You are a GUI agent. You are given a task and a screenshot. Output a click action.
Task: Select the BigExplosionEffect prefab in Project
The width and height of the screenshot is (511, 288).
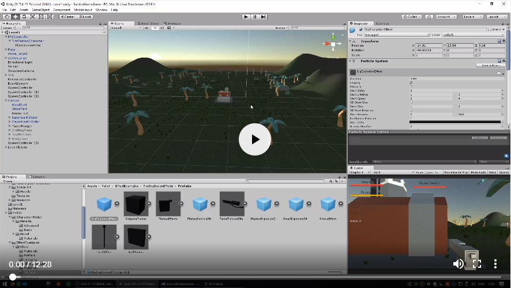click(x=104, y=204)
